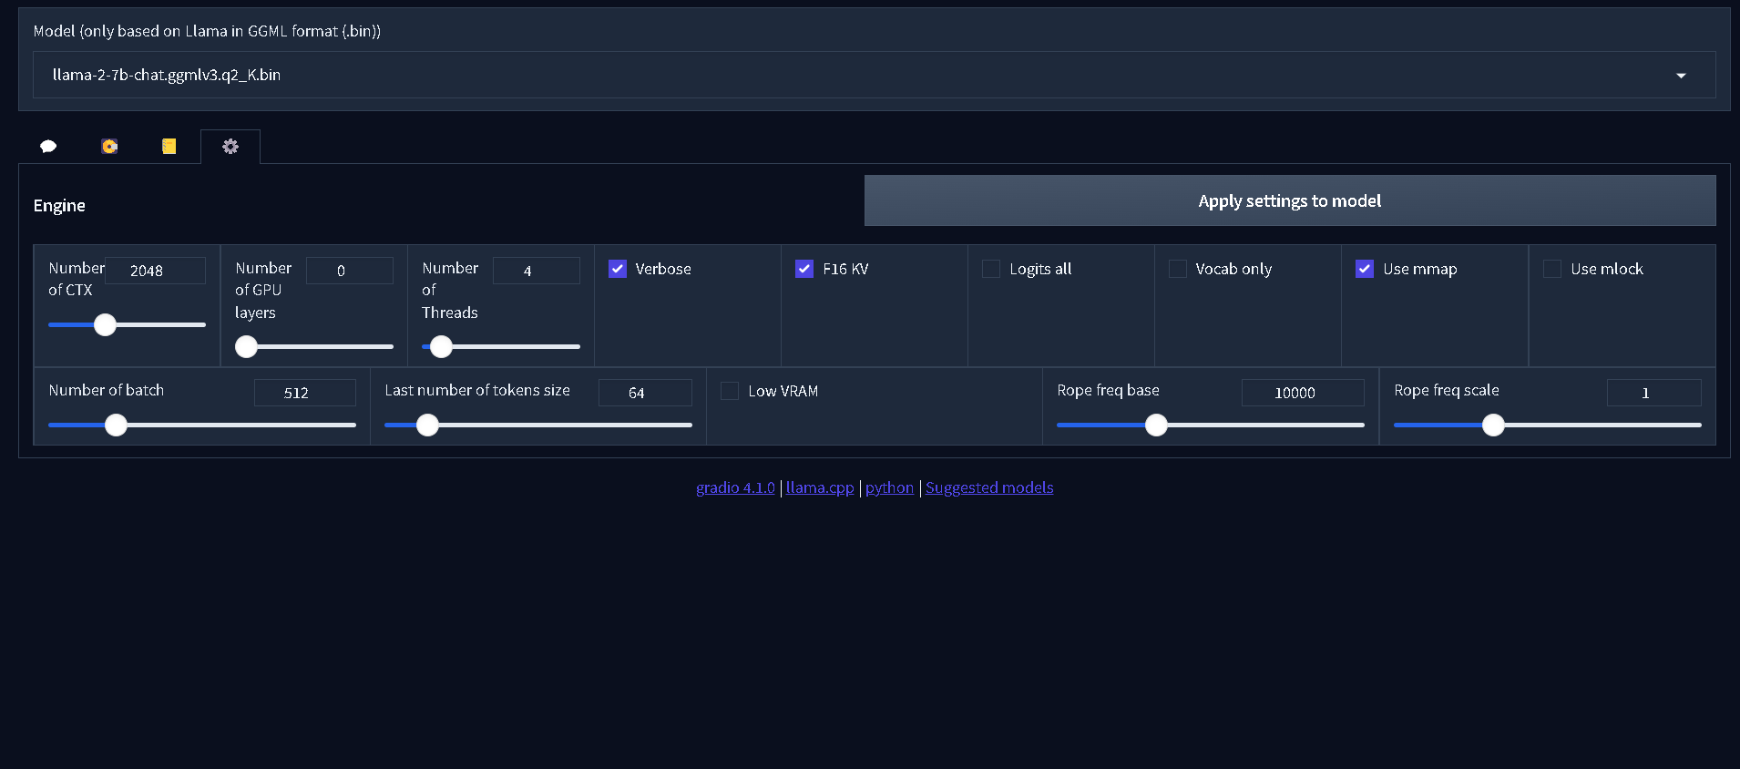The width and height of the screenshot is (1740, 769).
Task: Open the llama.cpp link
Action: pyautogui.click(x=820, y=487)
